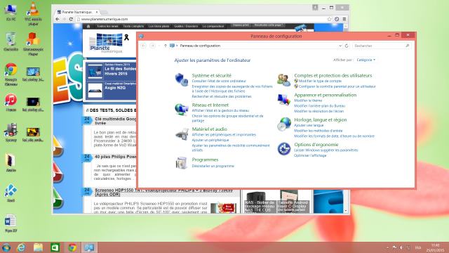This screenshot has height=253, width=449.
Task: Open the recent locations arrow beside forward button
Action: tap(159, 46)
